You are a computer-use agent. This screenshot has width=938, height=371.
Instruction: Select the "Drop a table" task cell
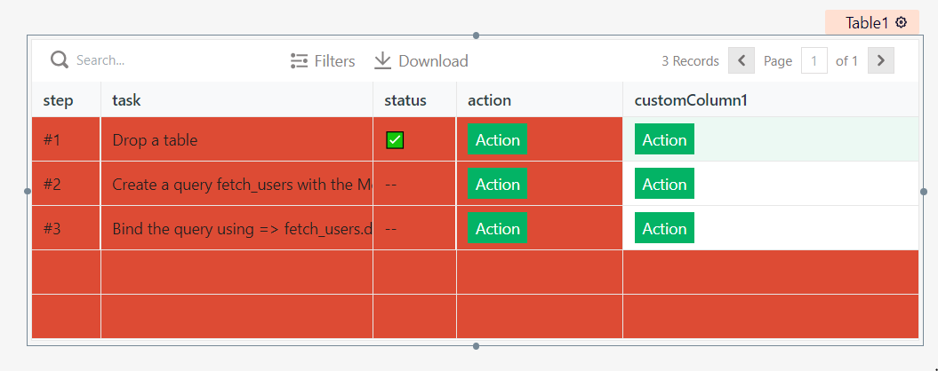point(155,140)
